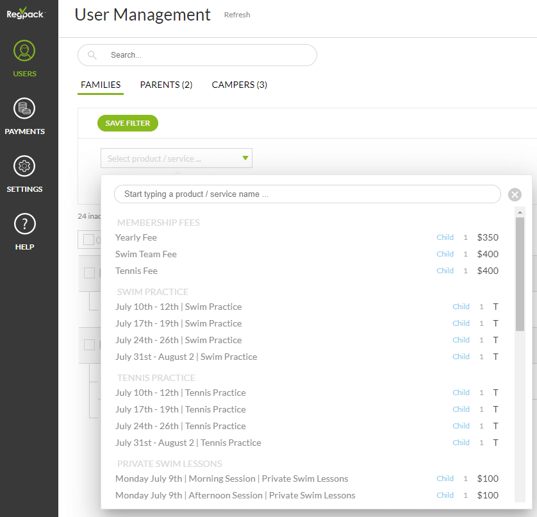Image resolution: width=537 pixels, height=517 pixels.
Task: Toggle the select-all checkbox above the list
Action: pos(88,240)
